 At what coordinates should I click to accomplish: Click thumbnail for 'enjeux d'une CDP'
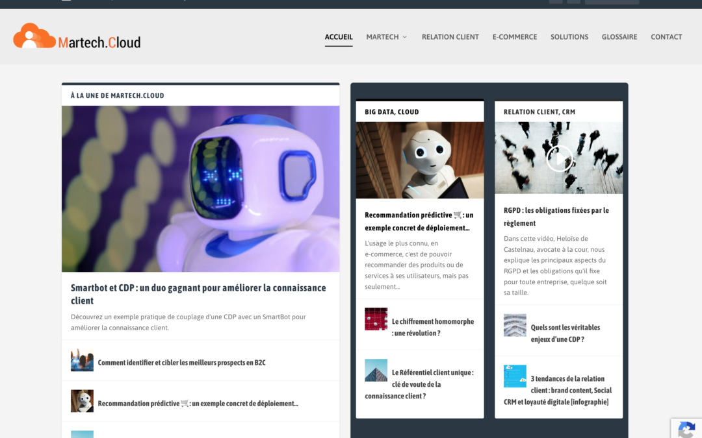pyautogui.click(x=515, y=325)
